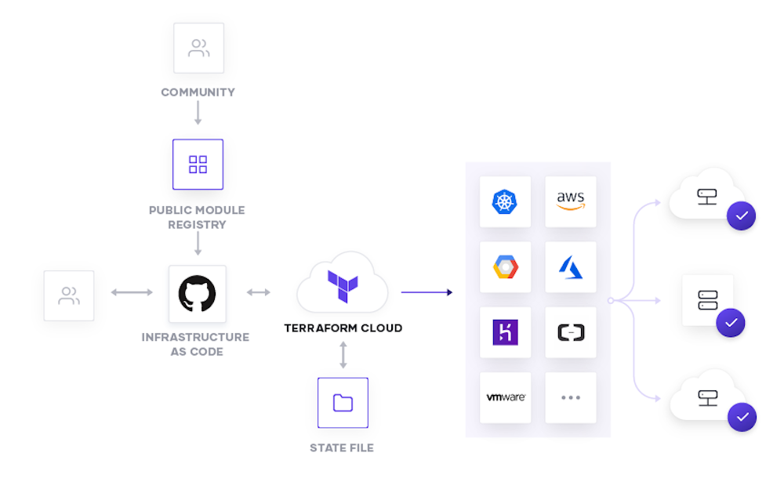
Task: Click the Heroku provider icon
Action: click(x=505, y=332)
